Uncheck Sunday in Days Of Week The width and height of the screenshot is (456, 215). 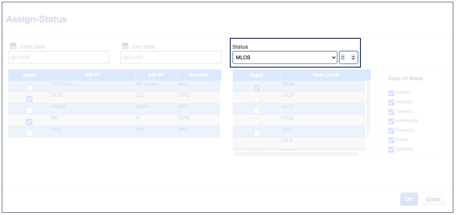pyautogui.click(x=391, y=93)
